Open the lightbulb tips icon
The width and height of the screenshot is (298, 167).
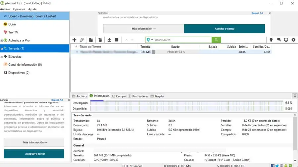pos(271,40)
